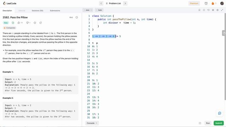Click Example 1 code block
Screen dimensions: 226x127
[x=41, y=85]
